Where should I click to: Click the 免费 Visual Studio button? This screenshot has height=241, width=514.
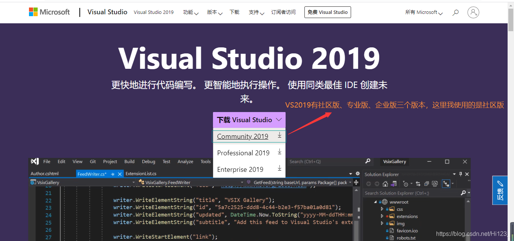click(x=328, y=12)
